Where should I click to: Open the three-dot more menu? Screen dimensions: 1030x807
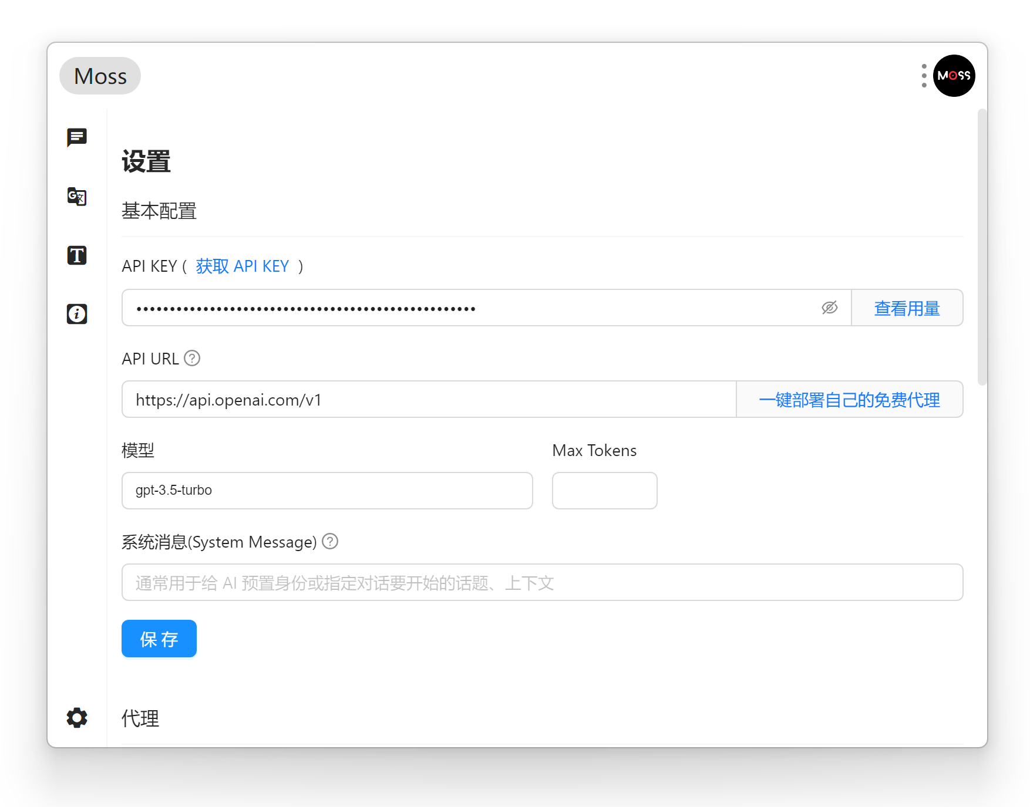point(924,76)
